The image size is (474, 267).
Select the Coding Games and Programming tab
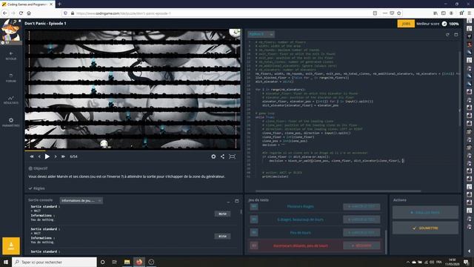click(27, 4)
